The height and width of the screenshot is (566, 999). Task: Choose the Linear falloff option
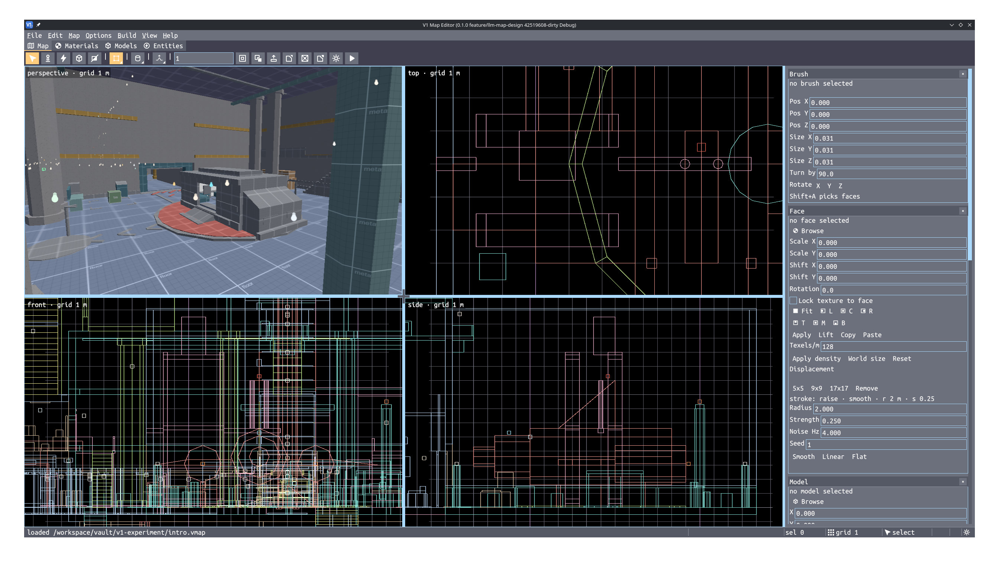[833, 457]
